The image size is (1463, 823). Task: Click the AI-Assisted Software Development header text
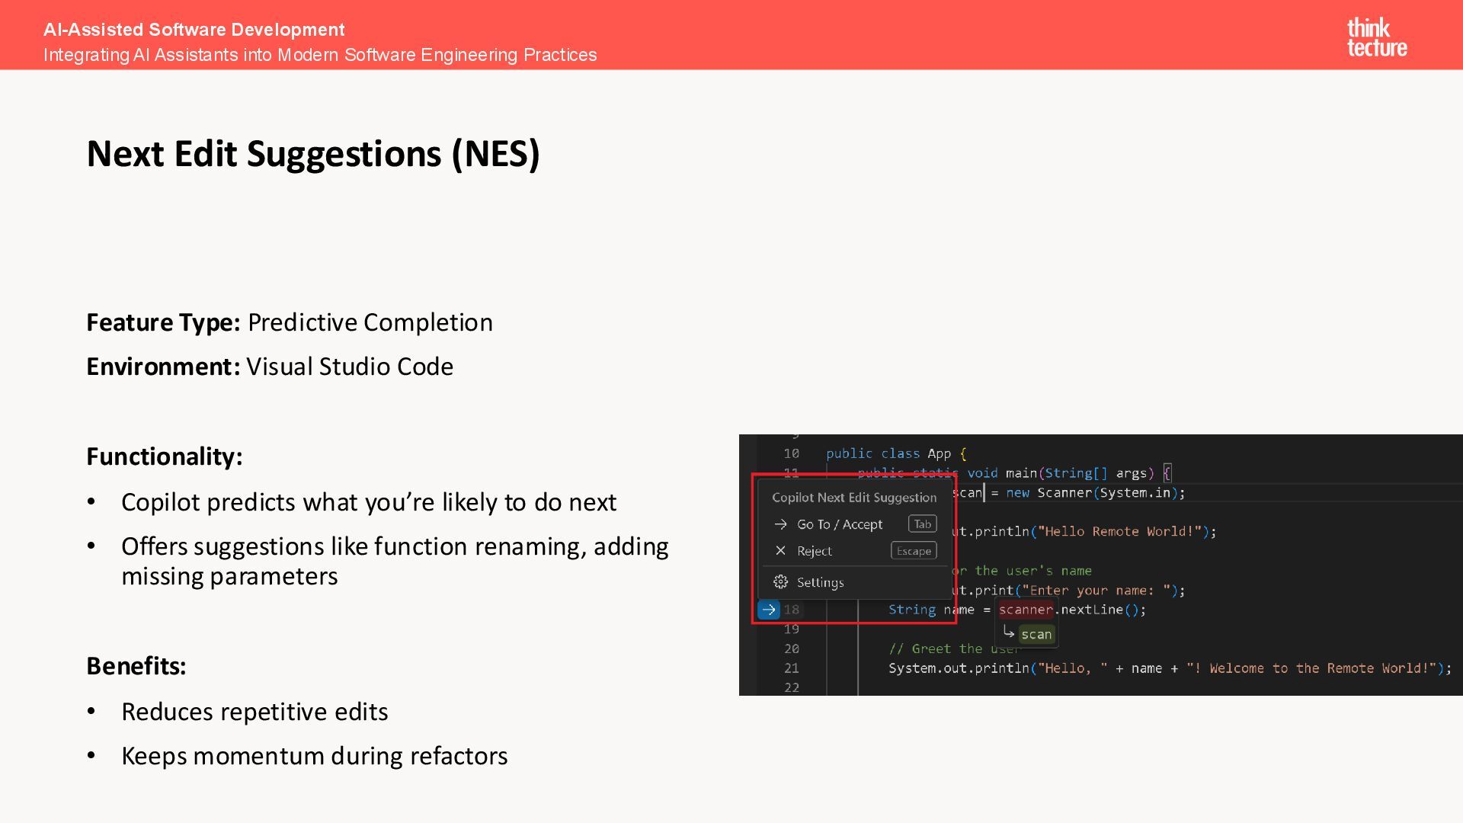coord(194,30)
